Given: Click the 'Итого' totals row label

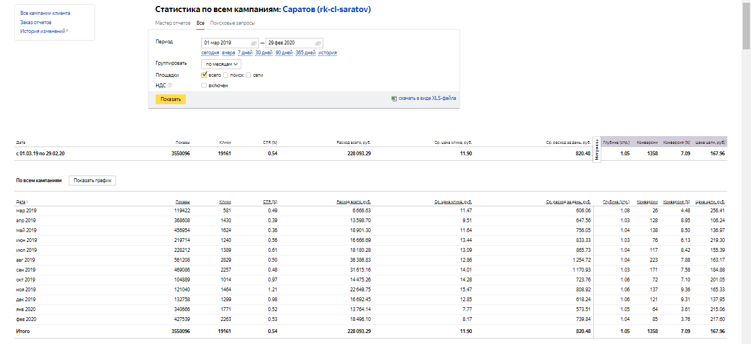Looking at the screenshot, I should (23, 331).
